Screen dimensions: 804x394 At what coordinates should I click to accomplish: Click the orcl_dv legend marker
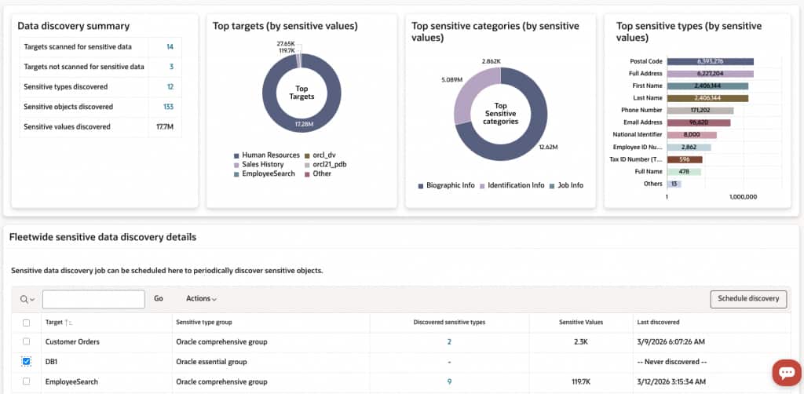coord(307,155)
